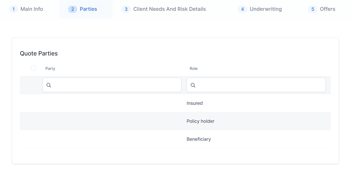The image size is (351, 169).
Task: Open the Main Info tab
Action: point(32,9)
